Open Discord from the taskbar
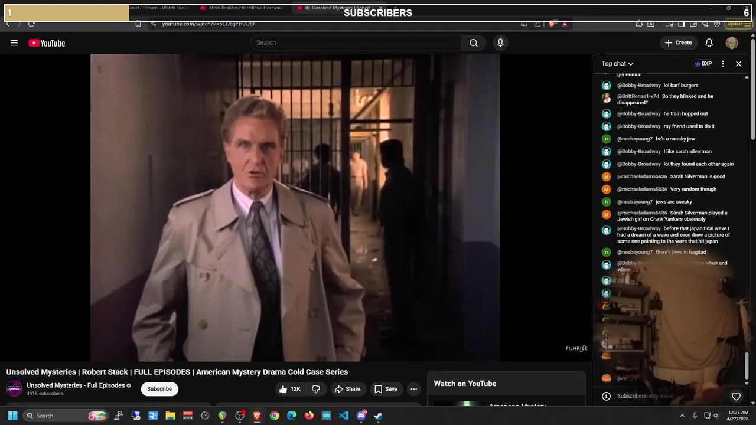756x425 pixels. (361, 416)
